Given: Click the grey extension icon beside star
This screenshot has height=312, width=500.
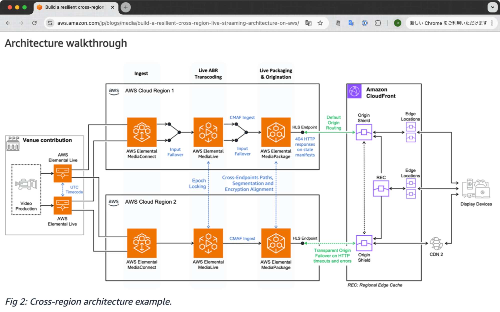Looking at the screenshot, I should (338, 23).
